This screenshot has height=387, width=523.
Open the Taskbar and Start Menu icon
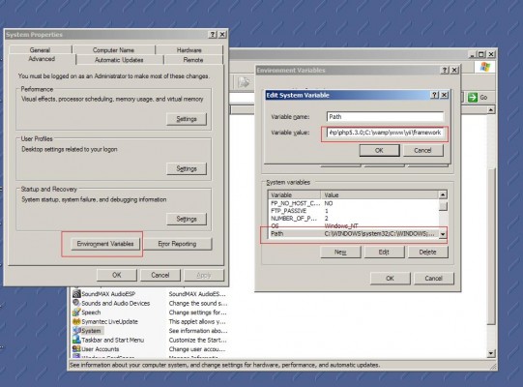[76, 340]
